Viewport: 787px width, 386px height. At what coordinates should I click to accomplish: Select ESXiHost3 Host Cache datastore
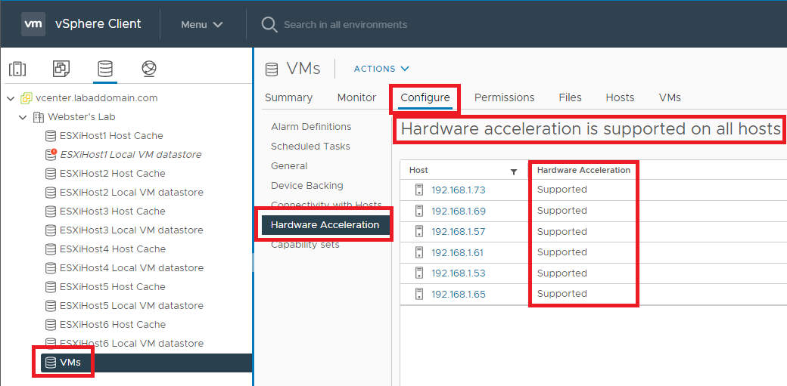[112, 212]
